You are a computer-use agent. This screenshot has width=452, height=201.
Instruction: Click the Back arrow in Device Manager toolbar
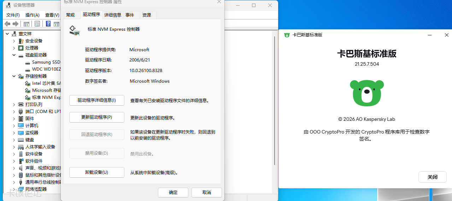coord(7,24)
